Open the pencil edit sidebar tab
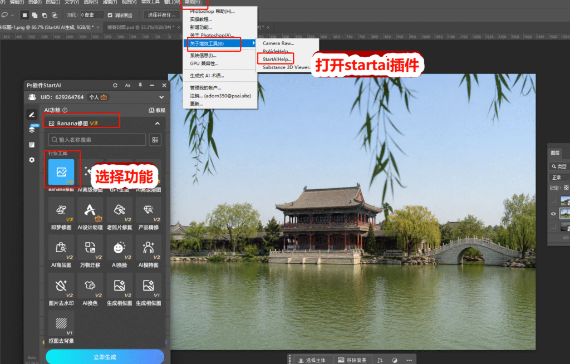 [32, 115]
